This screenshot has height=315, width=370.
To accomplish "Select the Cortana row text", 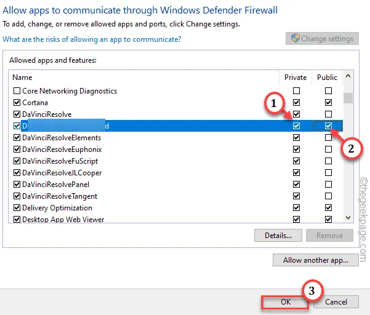I will click(x=35, y=103).
